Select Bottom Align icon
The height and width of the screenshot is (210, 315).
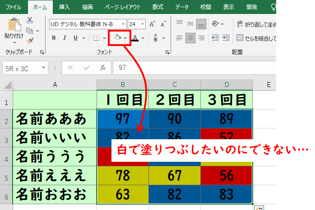(201, 24)
